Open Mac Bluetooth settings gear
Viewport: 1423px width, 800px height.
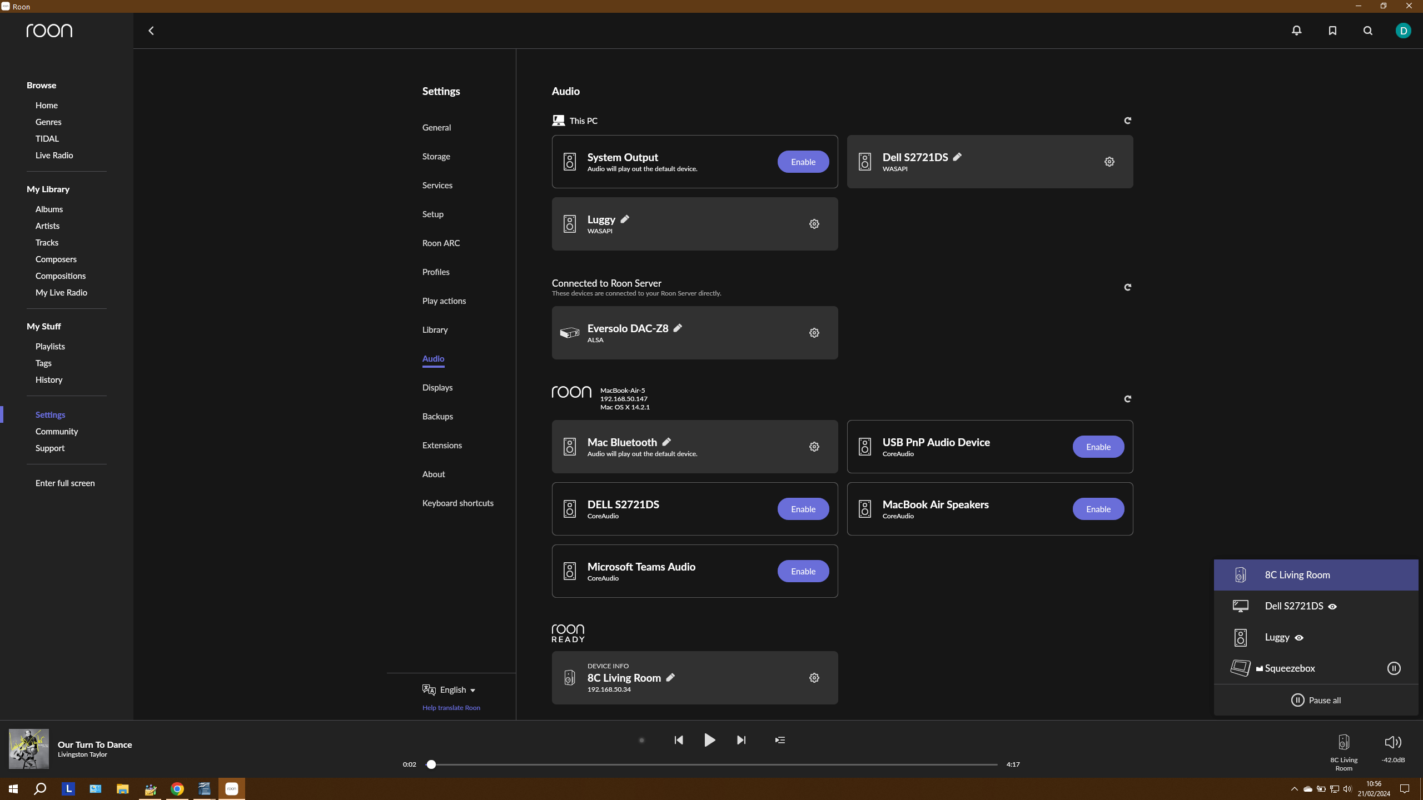coord(814,447)
